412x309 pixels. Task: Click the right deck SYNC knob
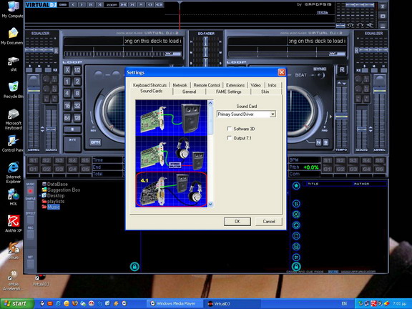tap(320, 75)
